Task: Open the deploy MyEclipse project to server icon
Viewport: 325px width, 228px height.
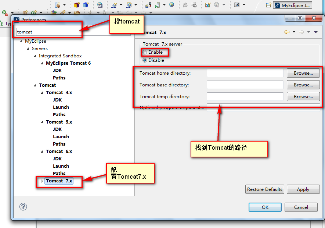Action: point(148,5)
